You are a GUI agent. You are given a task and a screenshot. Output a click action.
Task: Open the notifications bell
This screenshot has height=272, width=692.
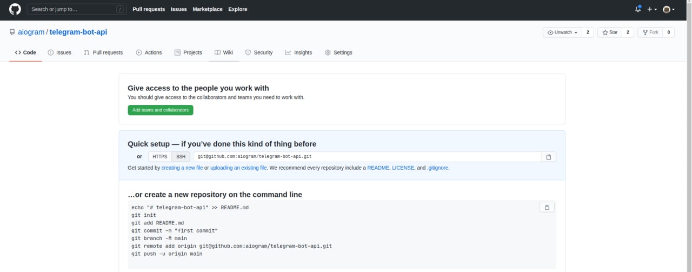coord(638,9)
